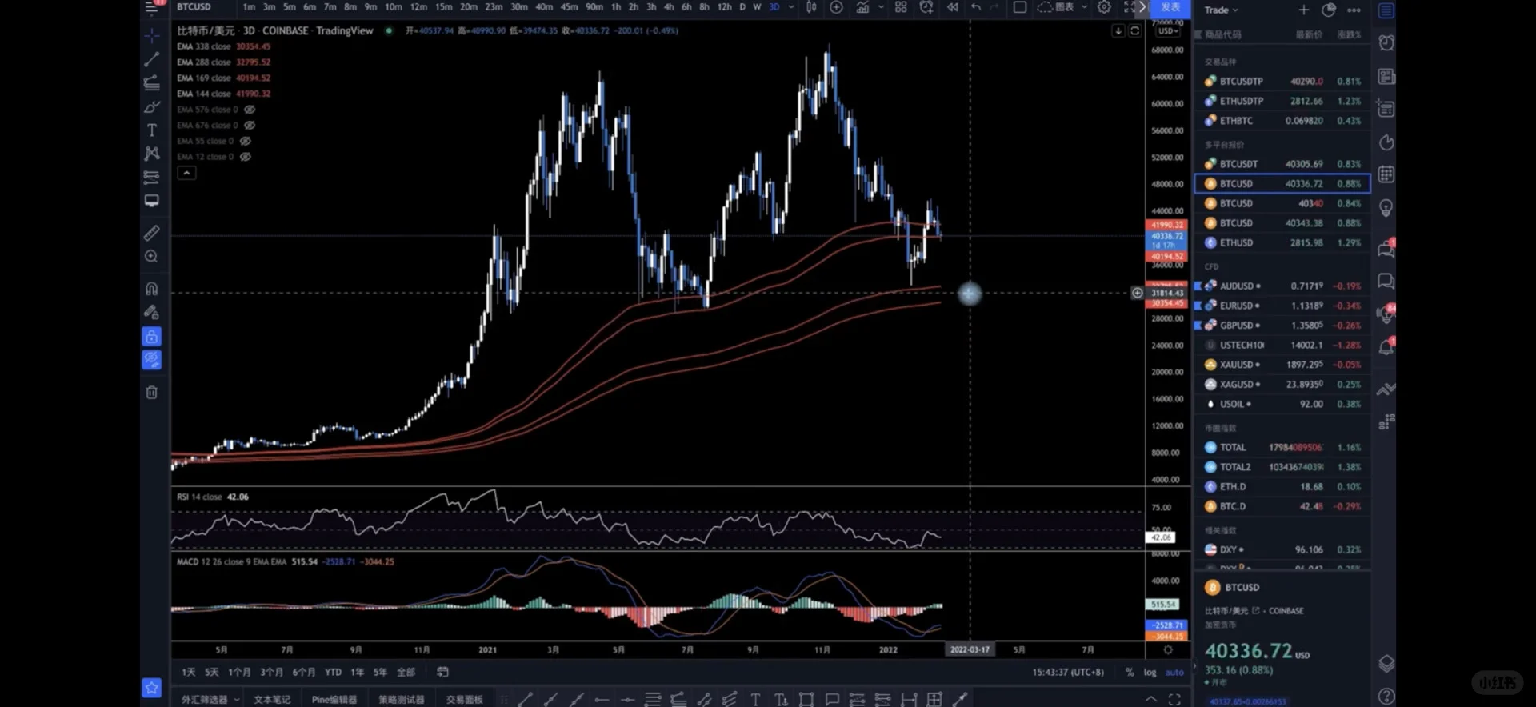
Task: Open chart settings gear in top toolbar
Action: point(1104,7)
